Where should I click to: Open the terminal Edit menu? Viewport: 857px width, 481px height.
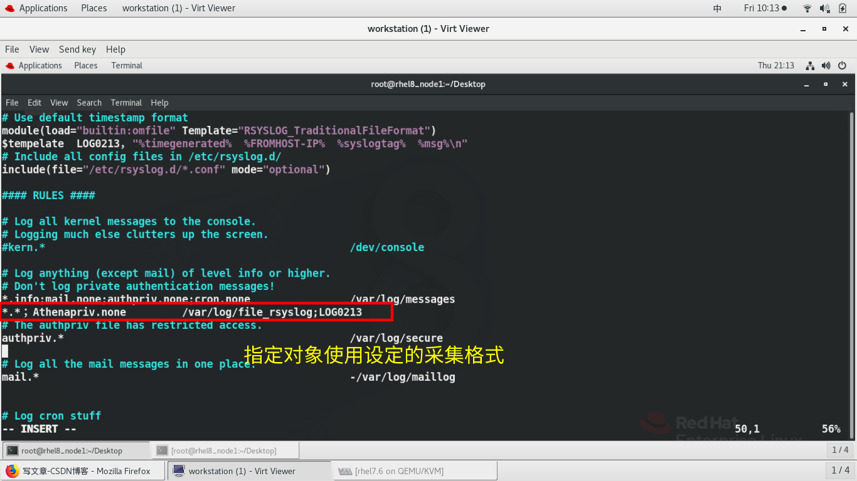(x=35, y=103)
